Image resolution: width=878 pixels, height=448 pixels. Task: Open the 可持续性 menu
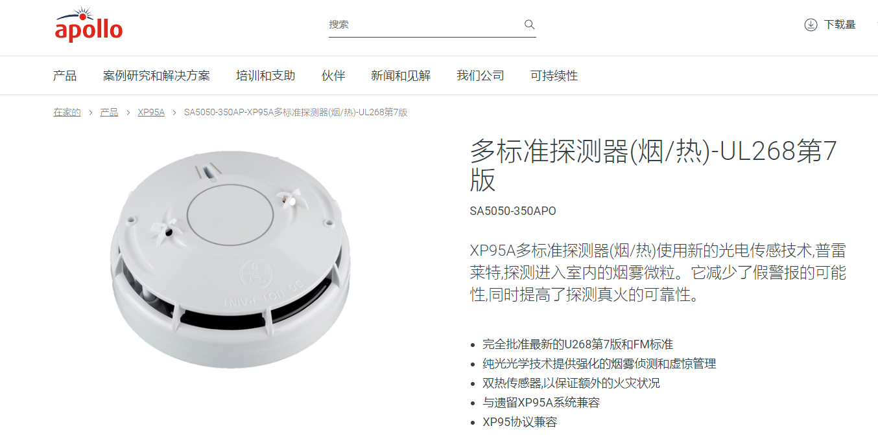(554, 76)
